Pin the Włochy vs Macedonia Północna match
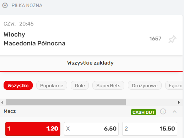This screenshot has width=184, height=138. point(172,39)
